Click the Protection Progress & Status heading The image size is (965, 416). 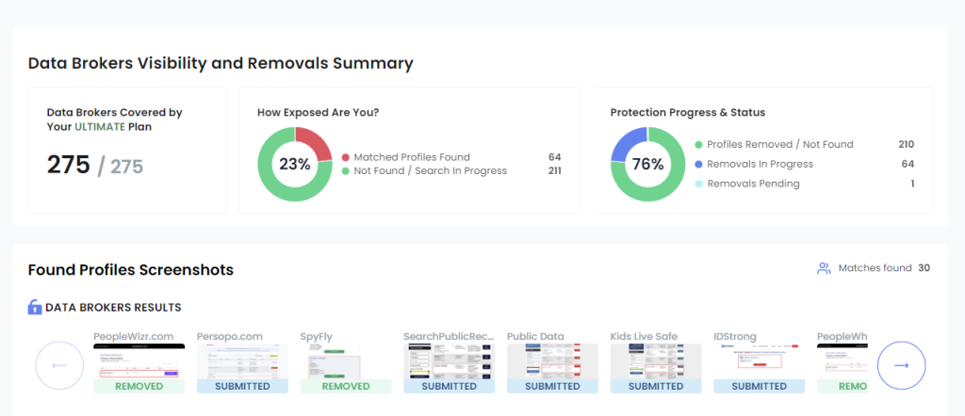[688, 113]
